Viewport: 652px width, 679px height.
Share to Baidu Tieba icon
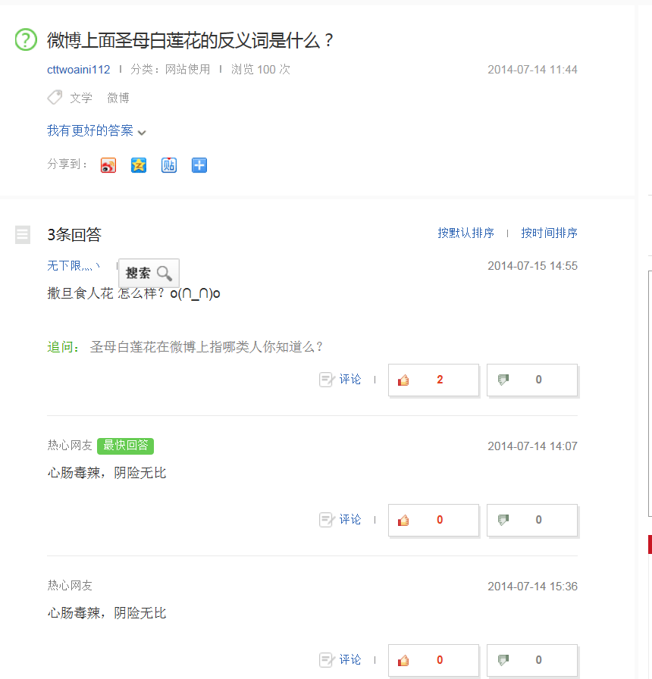click(169, 165)
